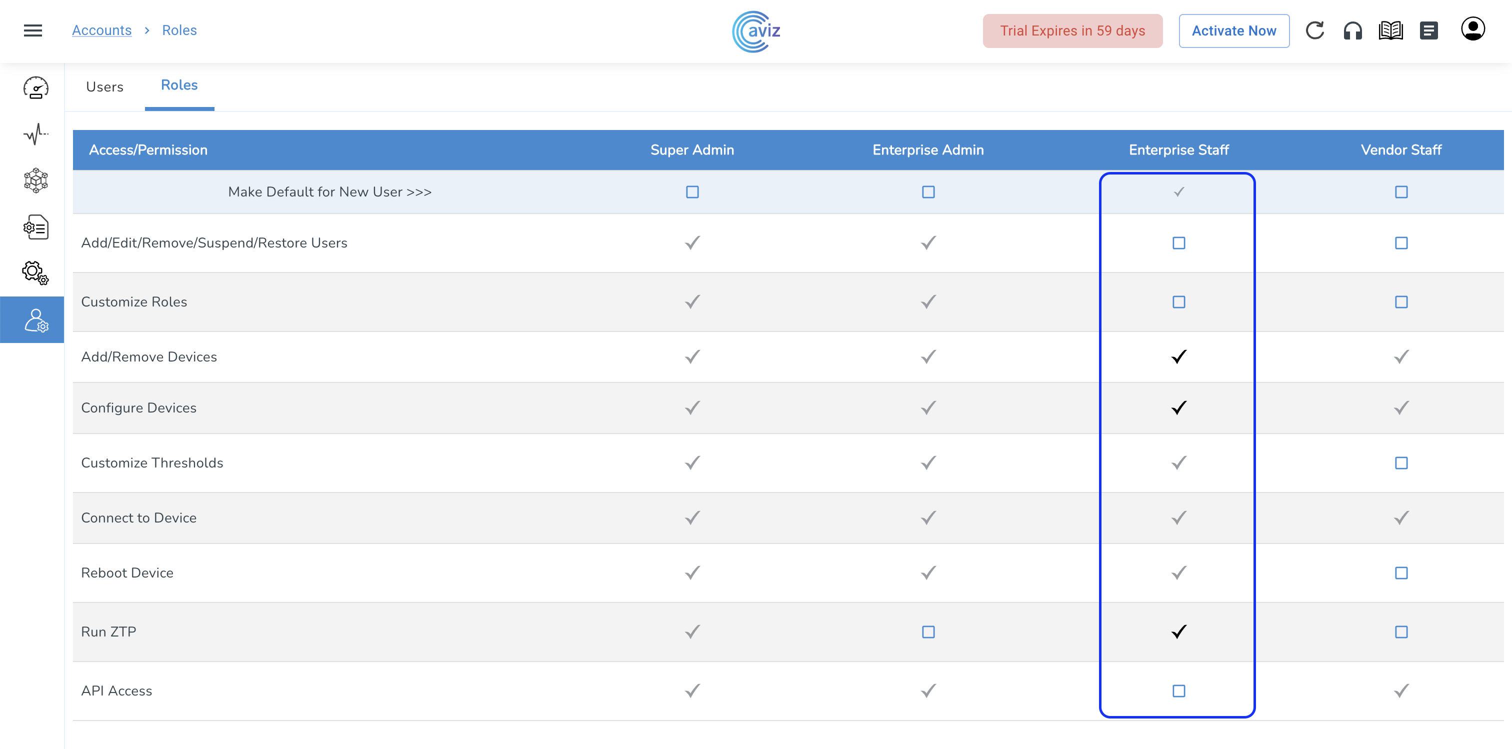Open the network topology sidebar icon
The width and height of the screenshot is (1512, 749).
[x=36, y=180]
